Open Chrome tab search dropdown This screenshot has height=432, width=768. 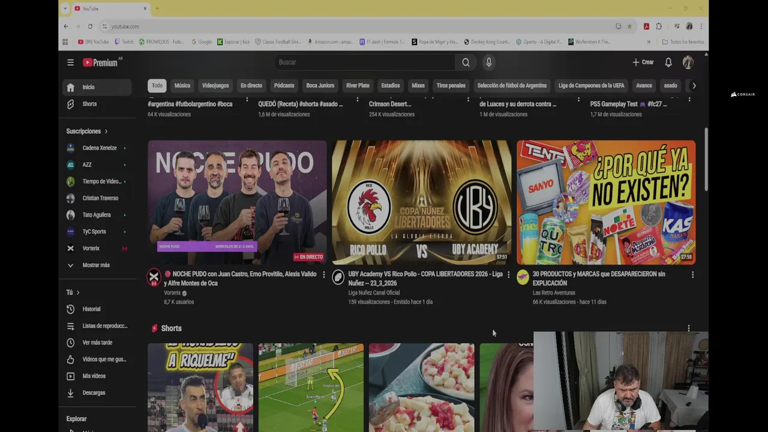65,8
